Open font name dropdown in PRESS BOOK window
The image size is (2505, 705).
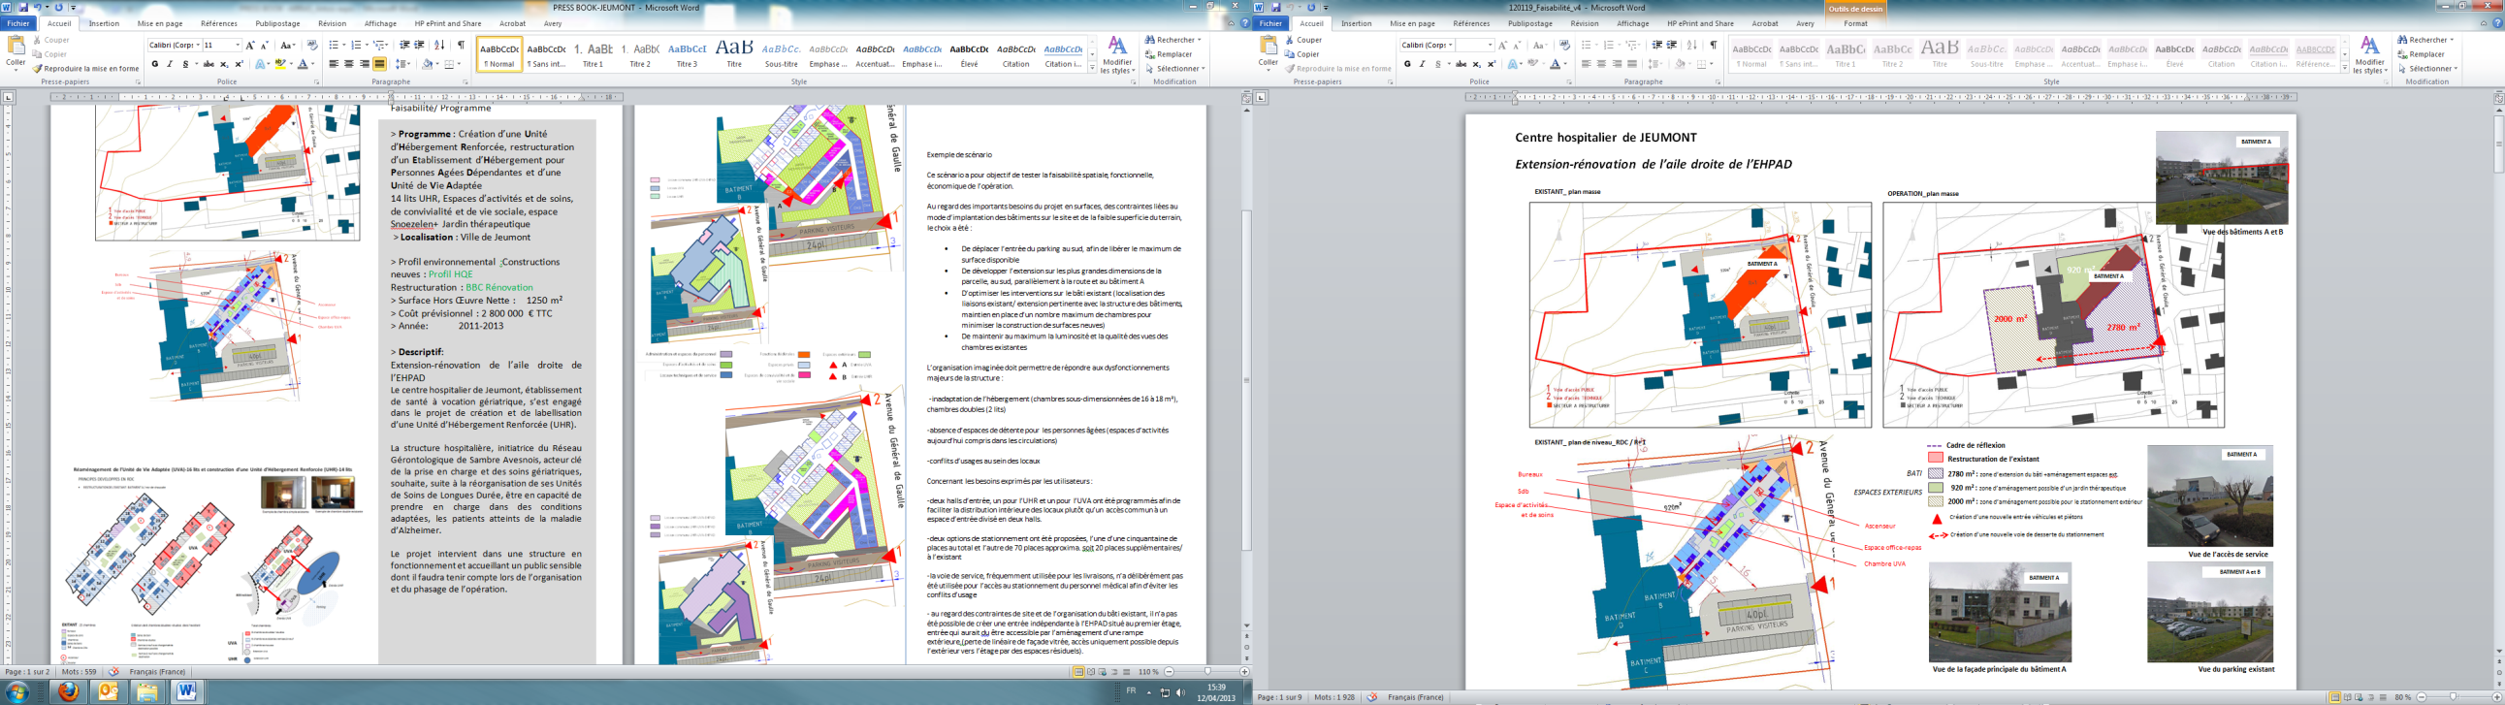coord(199,45)
